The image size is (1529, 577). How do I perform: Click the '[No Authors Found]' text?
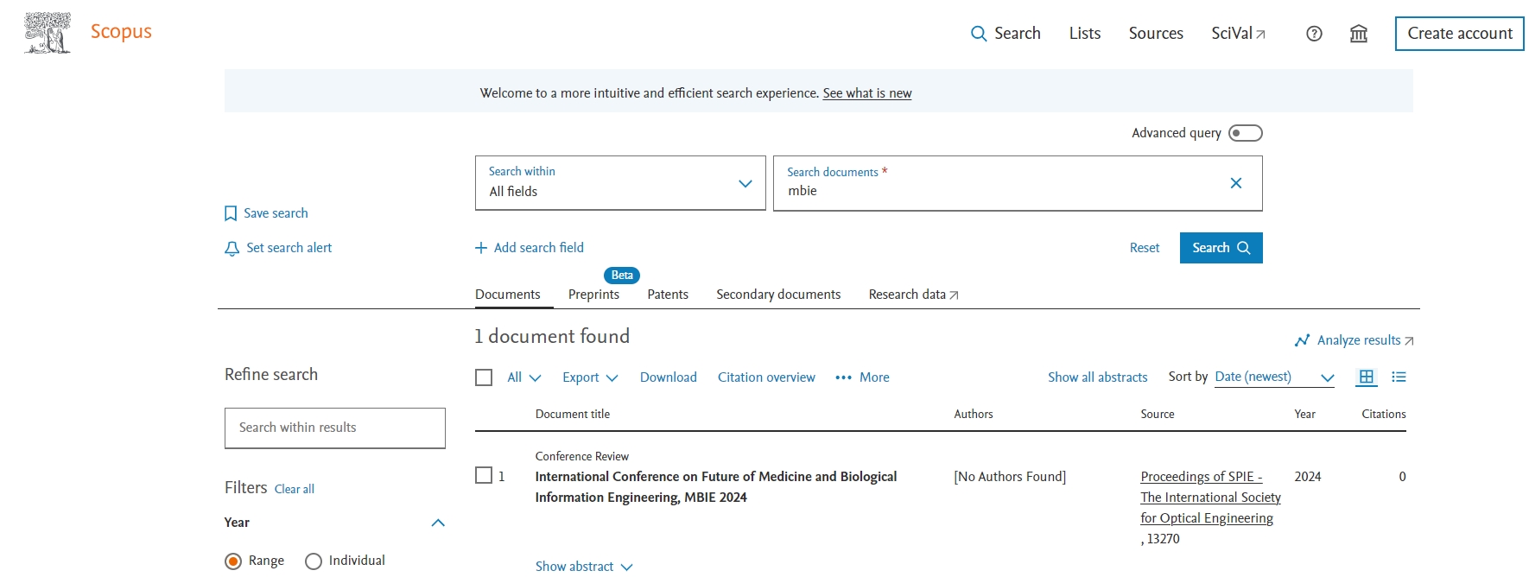1010,477
